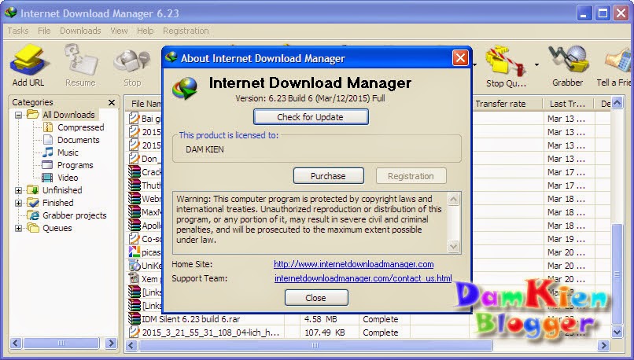Image resolution: width=634 pixels, height=360 pixels.
Task: Open the internetdownloadmanager.com home site link
Action: [354, 264]
